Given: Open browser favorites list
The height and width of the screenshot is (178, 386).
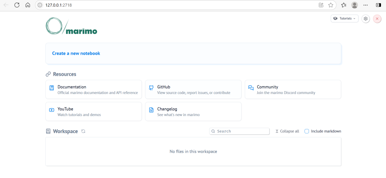Looking at the screenshot, I should pos(343,5).
